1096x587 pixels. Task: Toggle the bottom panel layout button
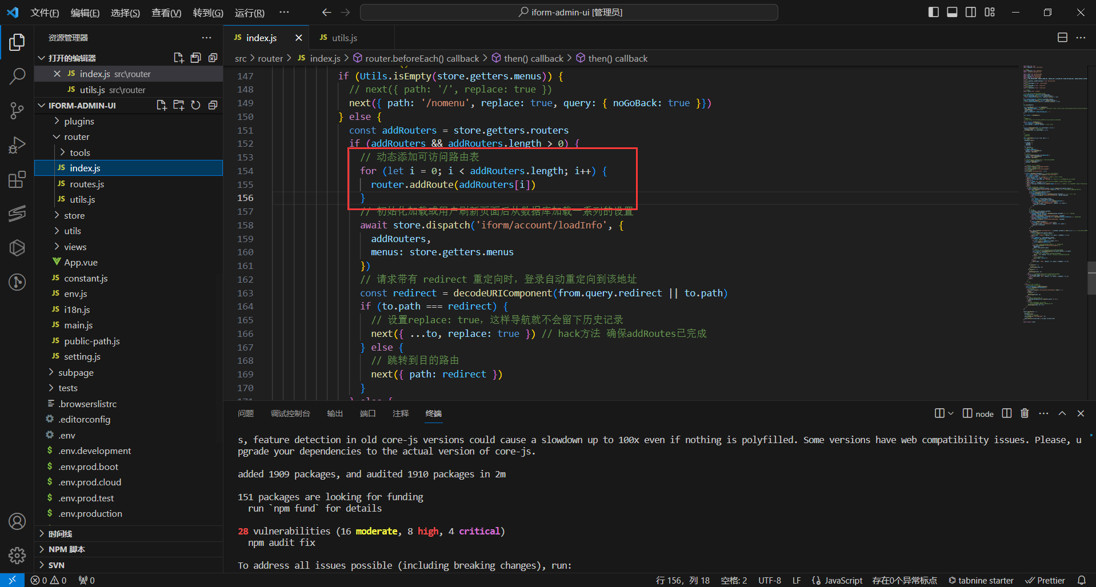tap(952, 12)
